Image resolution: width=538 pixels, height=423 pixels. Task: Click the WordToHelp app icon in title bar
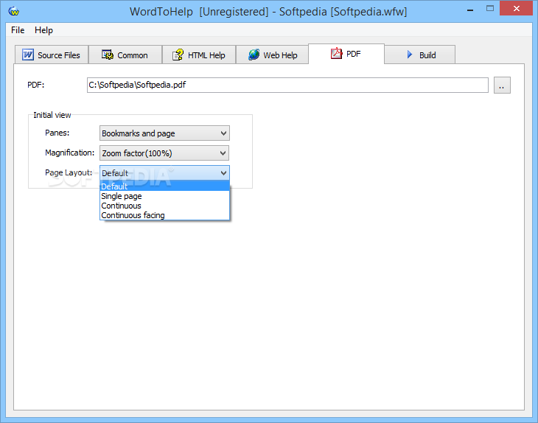[14, 11]
